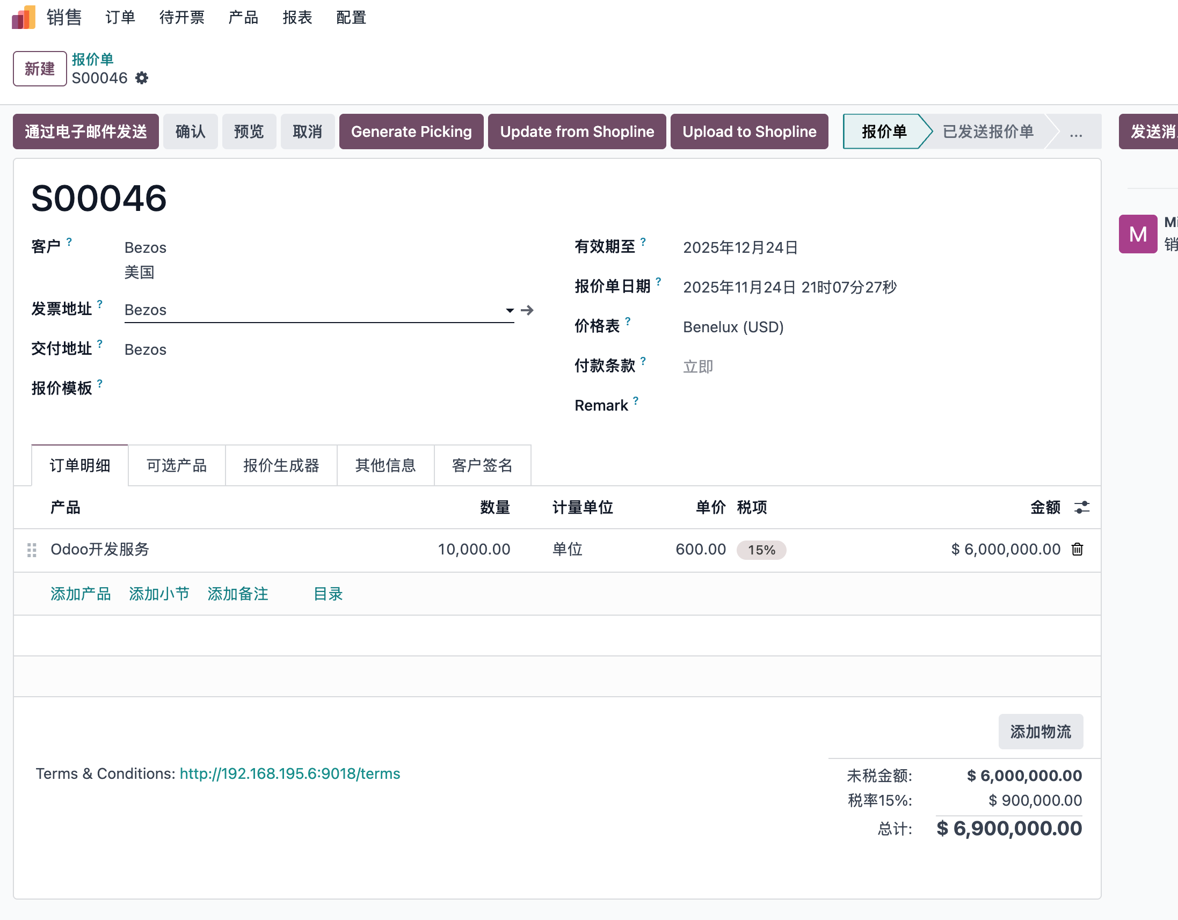Show help tooltip for 价格表 field
Screen dimensions: 1178x920
pos(628,322)
